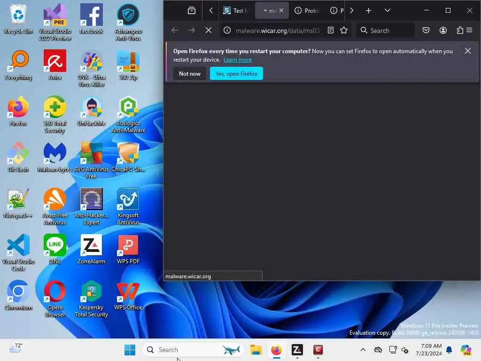Open the UnHackMe shortcut

click(91, 111)
